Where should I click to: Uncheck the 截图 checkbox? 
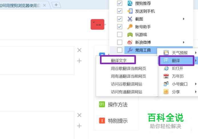pos(120,19)
